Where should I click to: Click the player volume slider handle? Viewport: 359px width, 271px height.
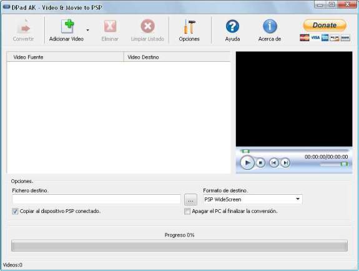[x=344, y=164]
